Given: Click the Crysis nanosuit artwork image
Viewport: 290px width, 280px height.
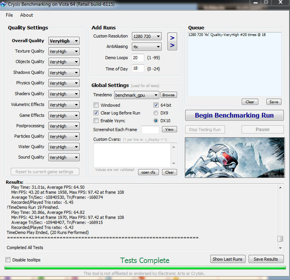Looking at the screenshot, I should click(235, 157).
